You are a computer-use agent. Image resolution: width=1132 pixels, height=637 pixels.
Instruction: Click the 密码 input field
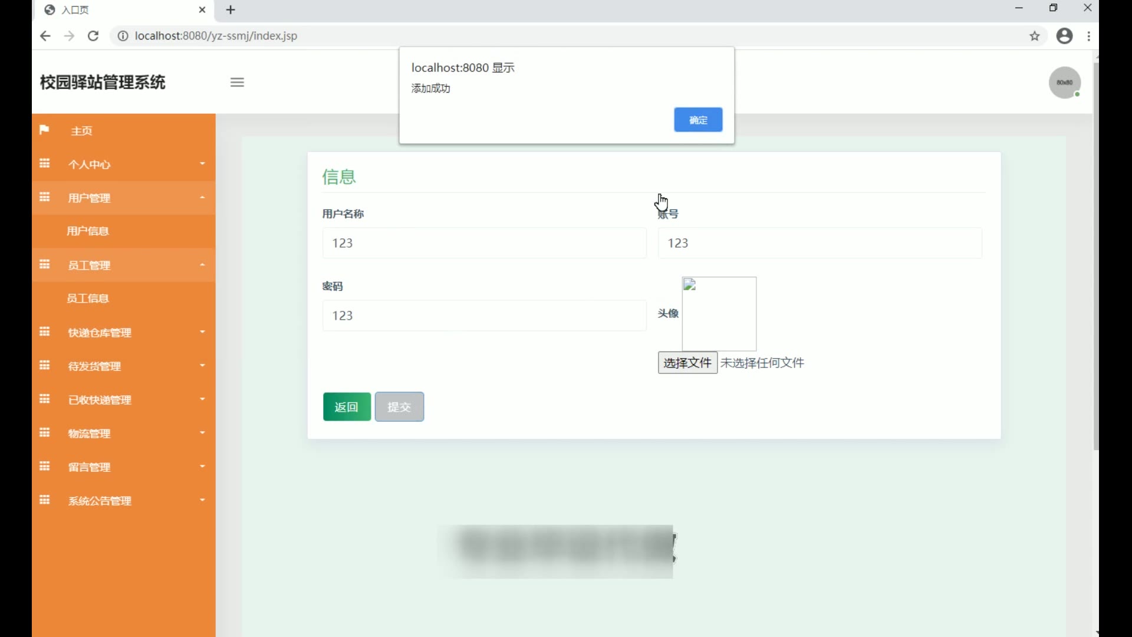click(x=484, y=316)
